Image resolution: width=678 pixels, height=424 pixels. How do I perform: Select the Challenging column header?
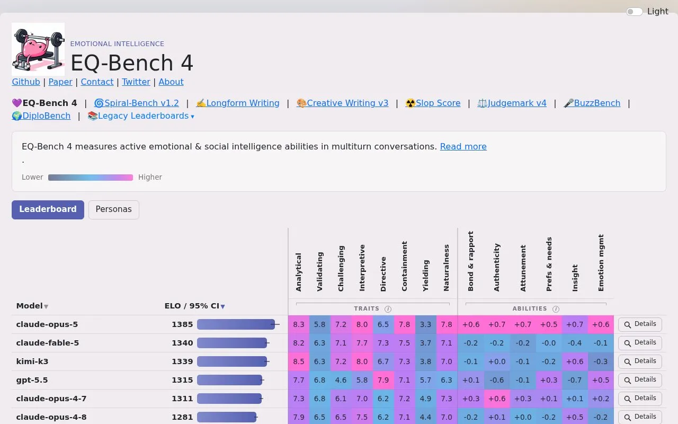[341, 268]
